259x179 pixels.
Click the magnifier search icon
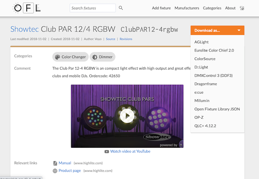121,8
